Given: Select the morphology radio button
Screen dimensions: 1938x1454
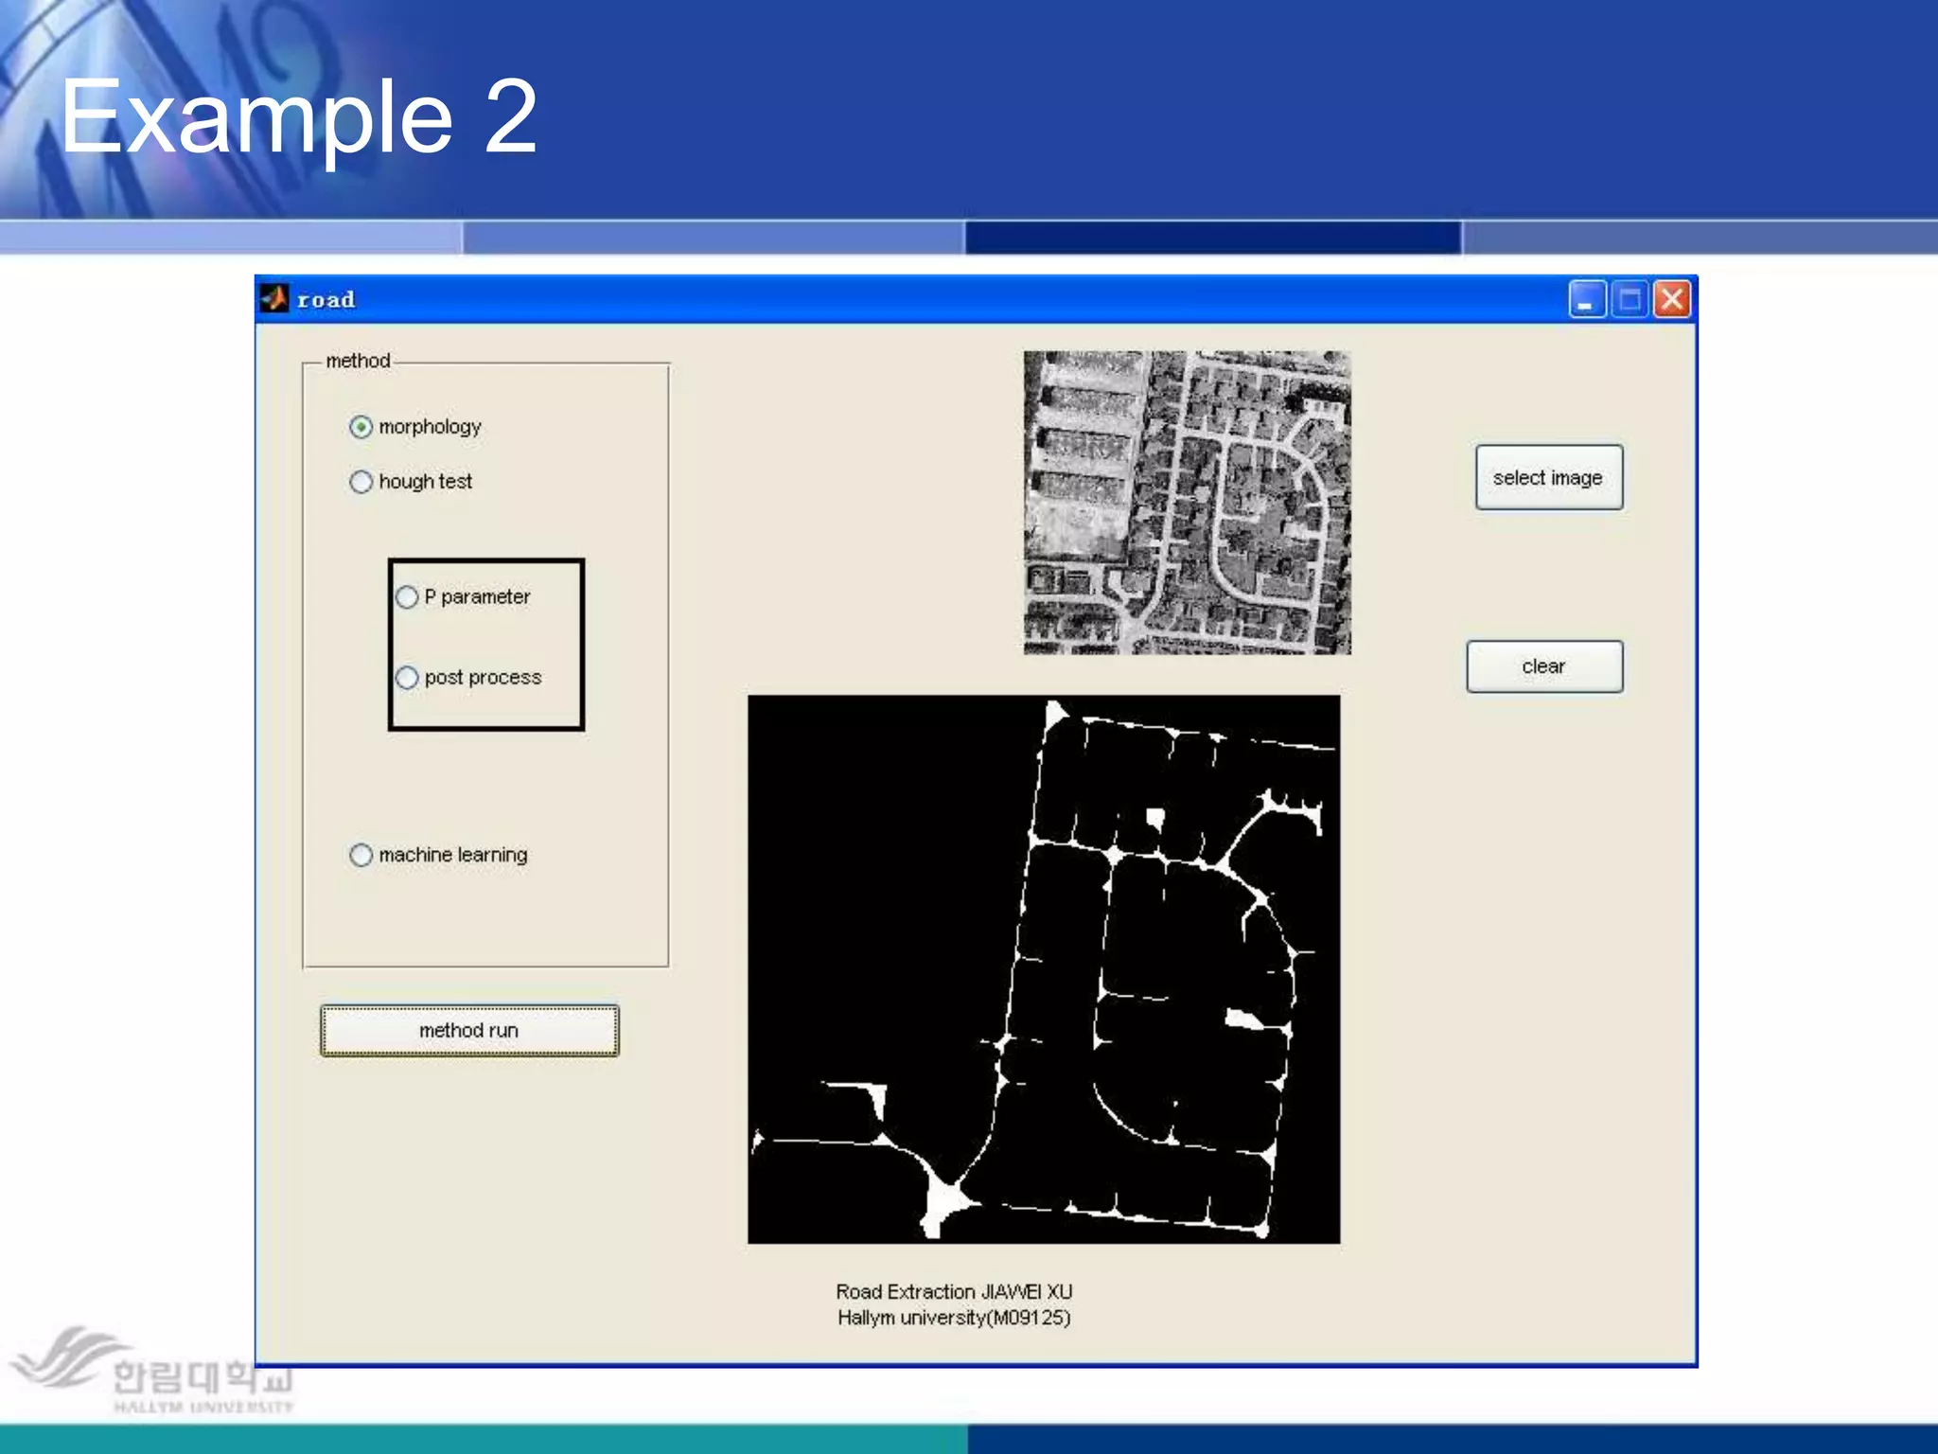Looking at the screenshot, I should [x=361, y=427].
